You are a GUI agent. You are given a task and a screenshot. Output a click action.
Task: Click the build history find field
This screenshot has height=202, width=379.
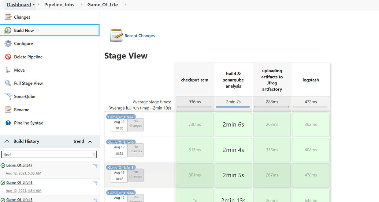(x=47, y=155)
